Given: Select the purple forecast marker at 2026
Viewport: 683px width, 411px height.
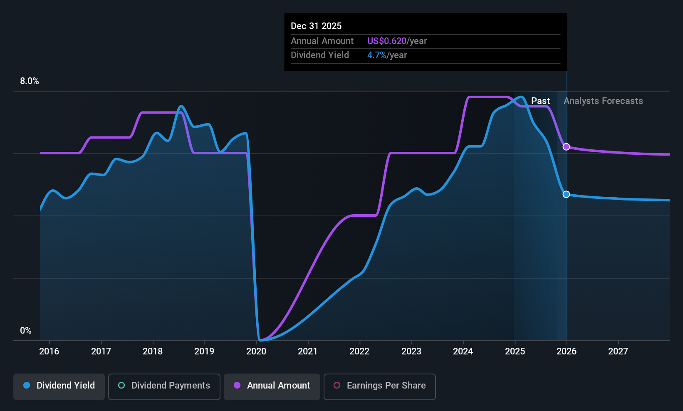Looking at the screenshot, I should tap(566, 146).
